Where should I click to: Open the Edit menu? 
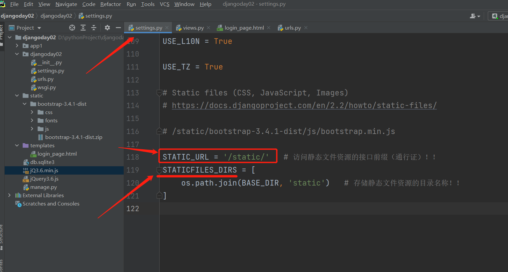point(29,4)
